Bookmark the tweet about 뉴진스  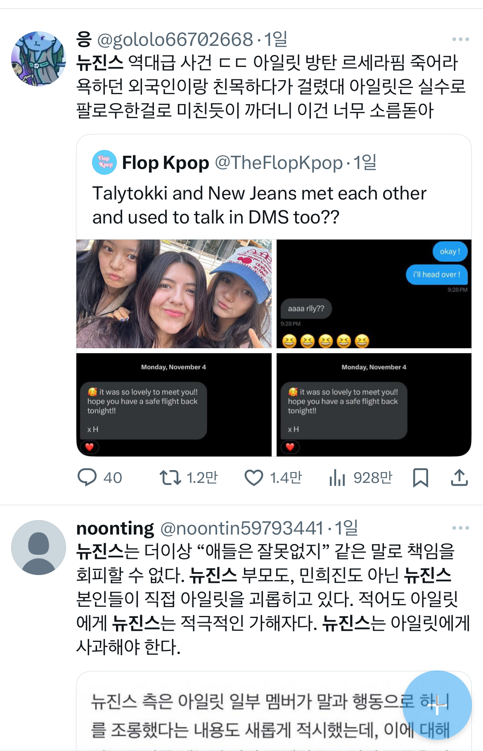[420, 478]
